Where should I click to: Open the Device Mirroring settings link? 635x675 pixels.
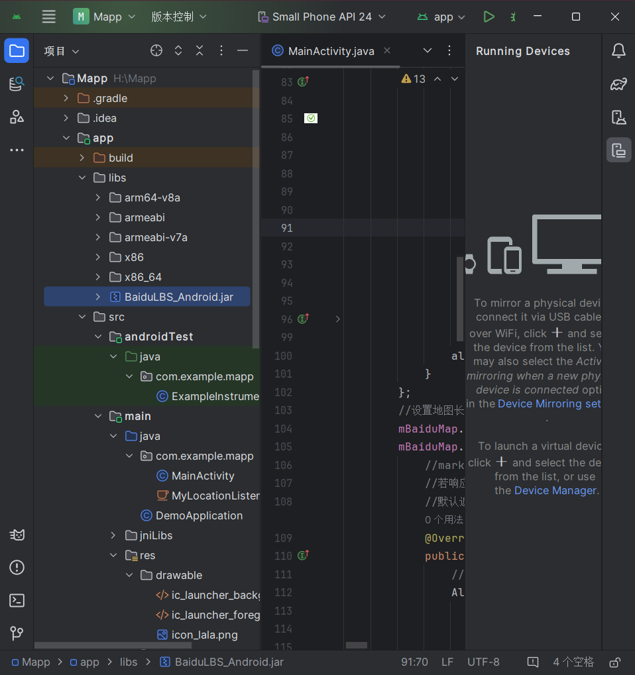coord(549,404)
